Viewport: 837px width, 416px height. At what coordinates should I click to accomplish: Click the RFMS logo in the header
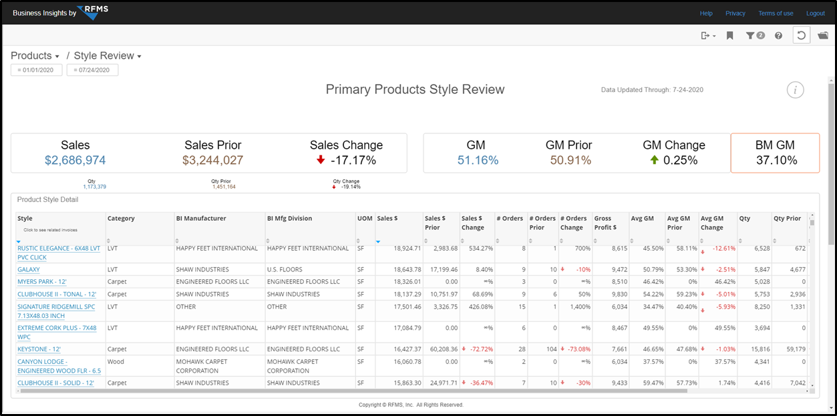tap(93, 12)
